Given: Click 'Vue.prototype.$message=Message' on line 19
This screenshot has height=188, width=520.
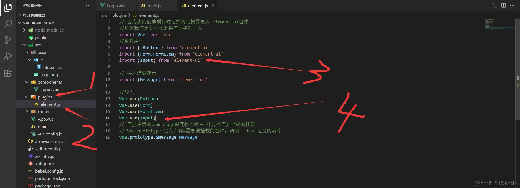Looking at the screenshot, I should 158,137.
